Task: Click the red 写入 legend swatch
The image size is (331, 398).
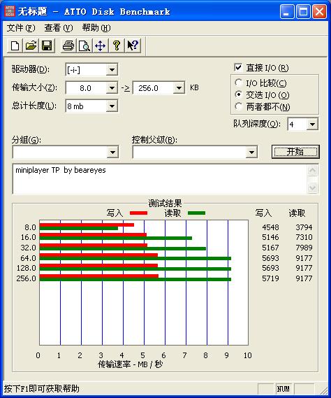Action: point(138,213)
